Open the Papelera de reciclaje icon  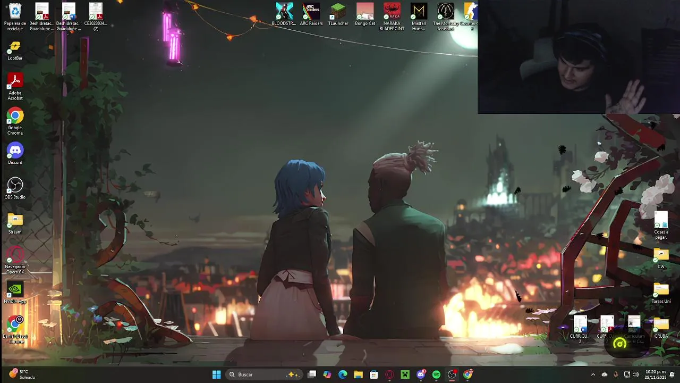[x=15, y=16]
